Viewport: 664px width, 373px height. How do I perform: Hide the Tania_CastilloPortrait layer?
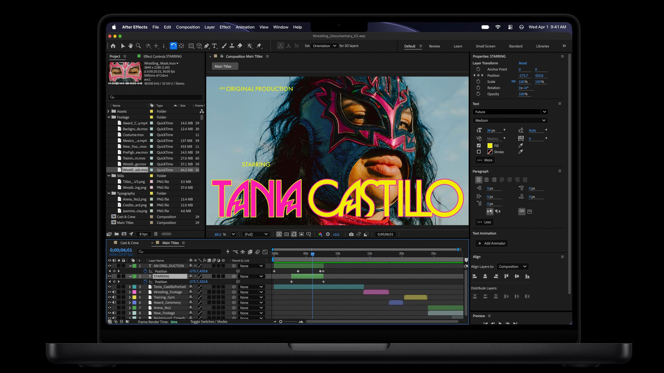110,287
